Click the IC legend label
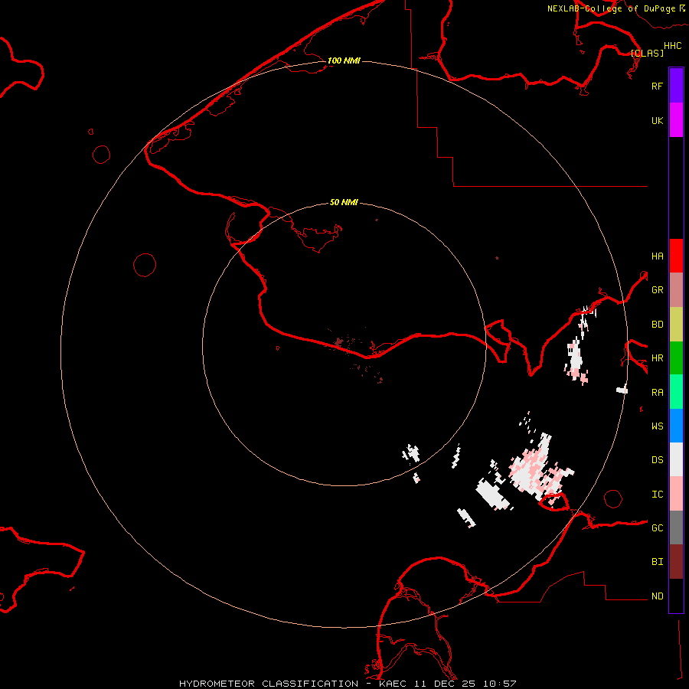 [x=657, y=495]
